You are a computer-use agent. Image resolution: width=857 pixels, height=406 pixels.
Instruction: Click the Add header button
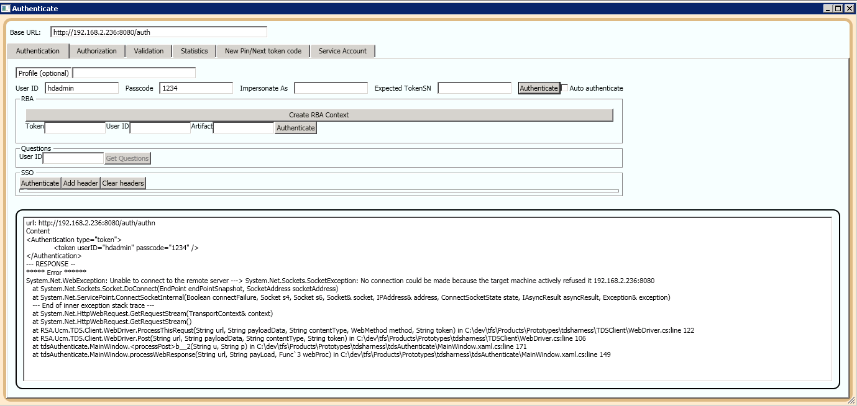pos(81,183)
